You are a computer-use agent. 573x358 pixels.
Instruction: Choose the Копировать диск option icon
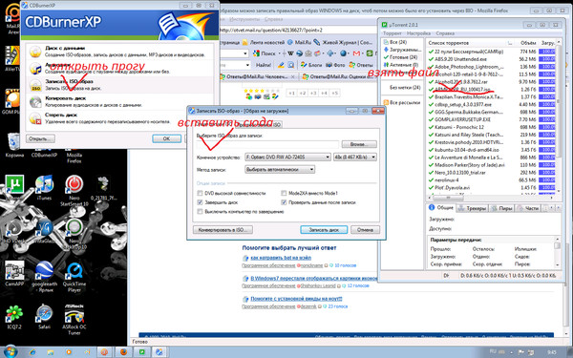[x=35, y=102]
